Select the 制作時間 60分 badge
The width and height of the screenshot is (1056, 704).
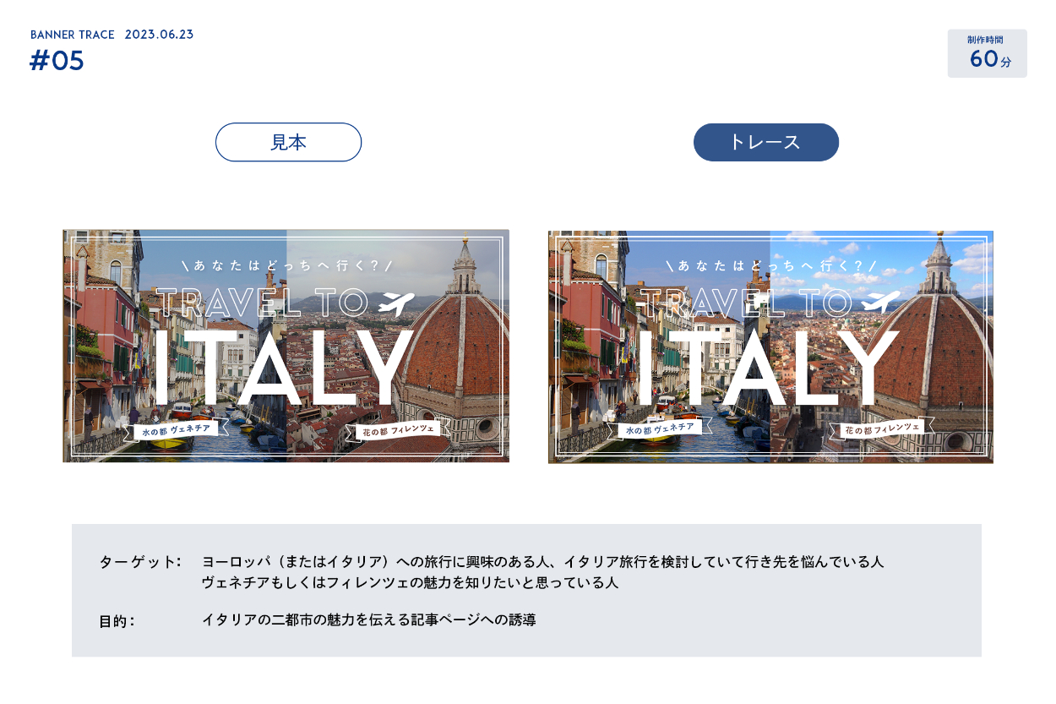[x=987, y=53]
